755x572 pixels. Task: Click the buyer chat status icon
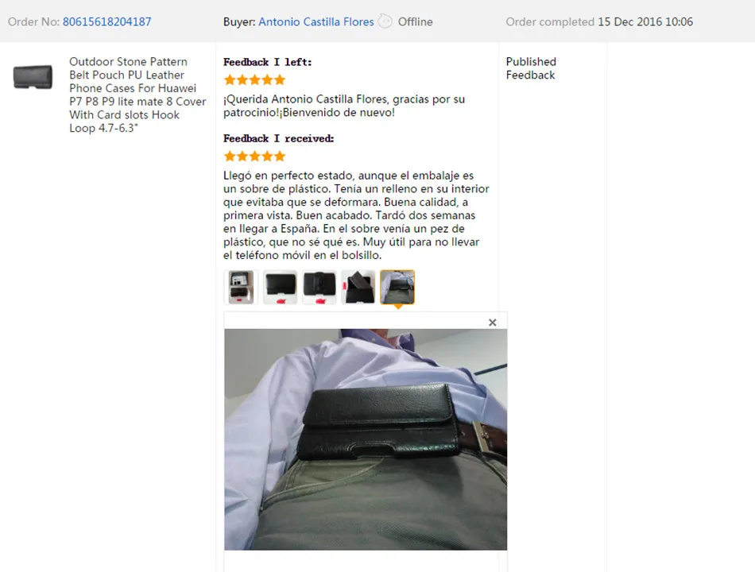pos(385,21)
